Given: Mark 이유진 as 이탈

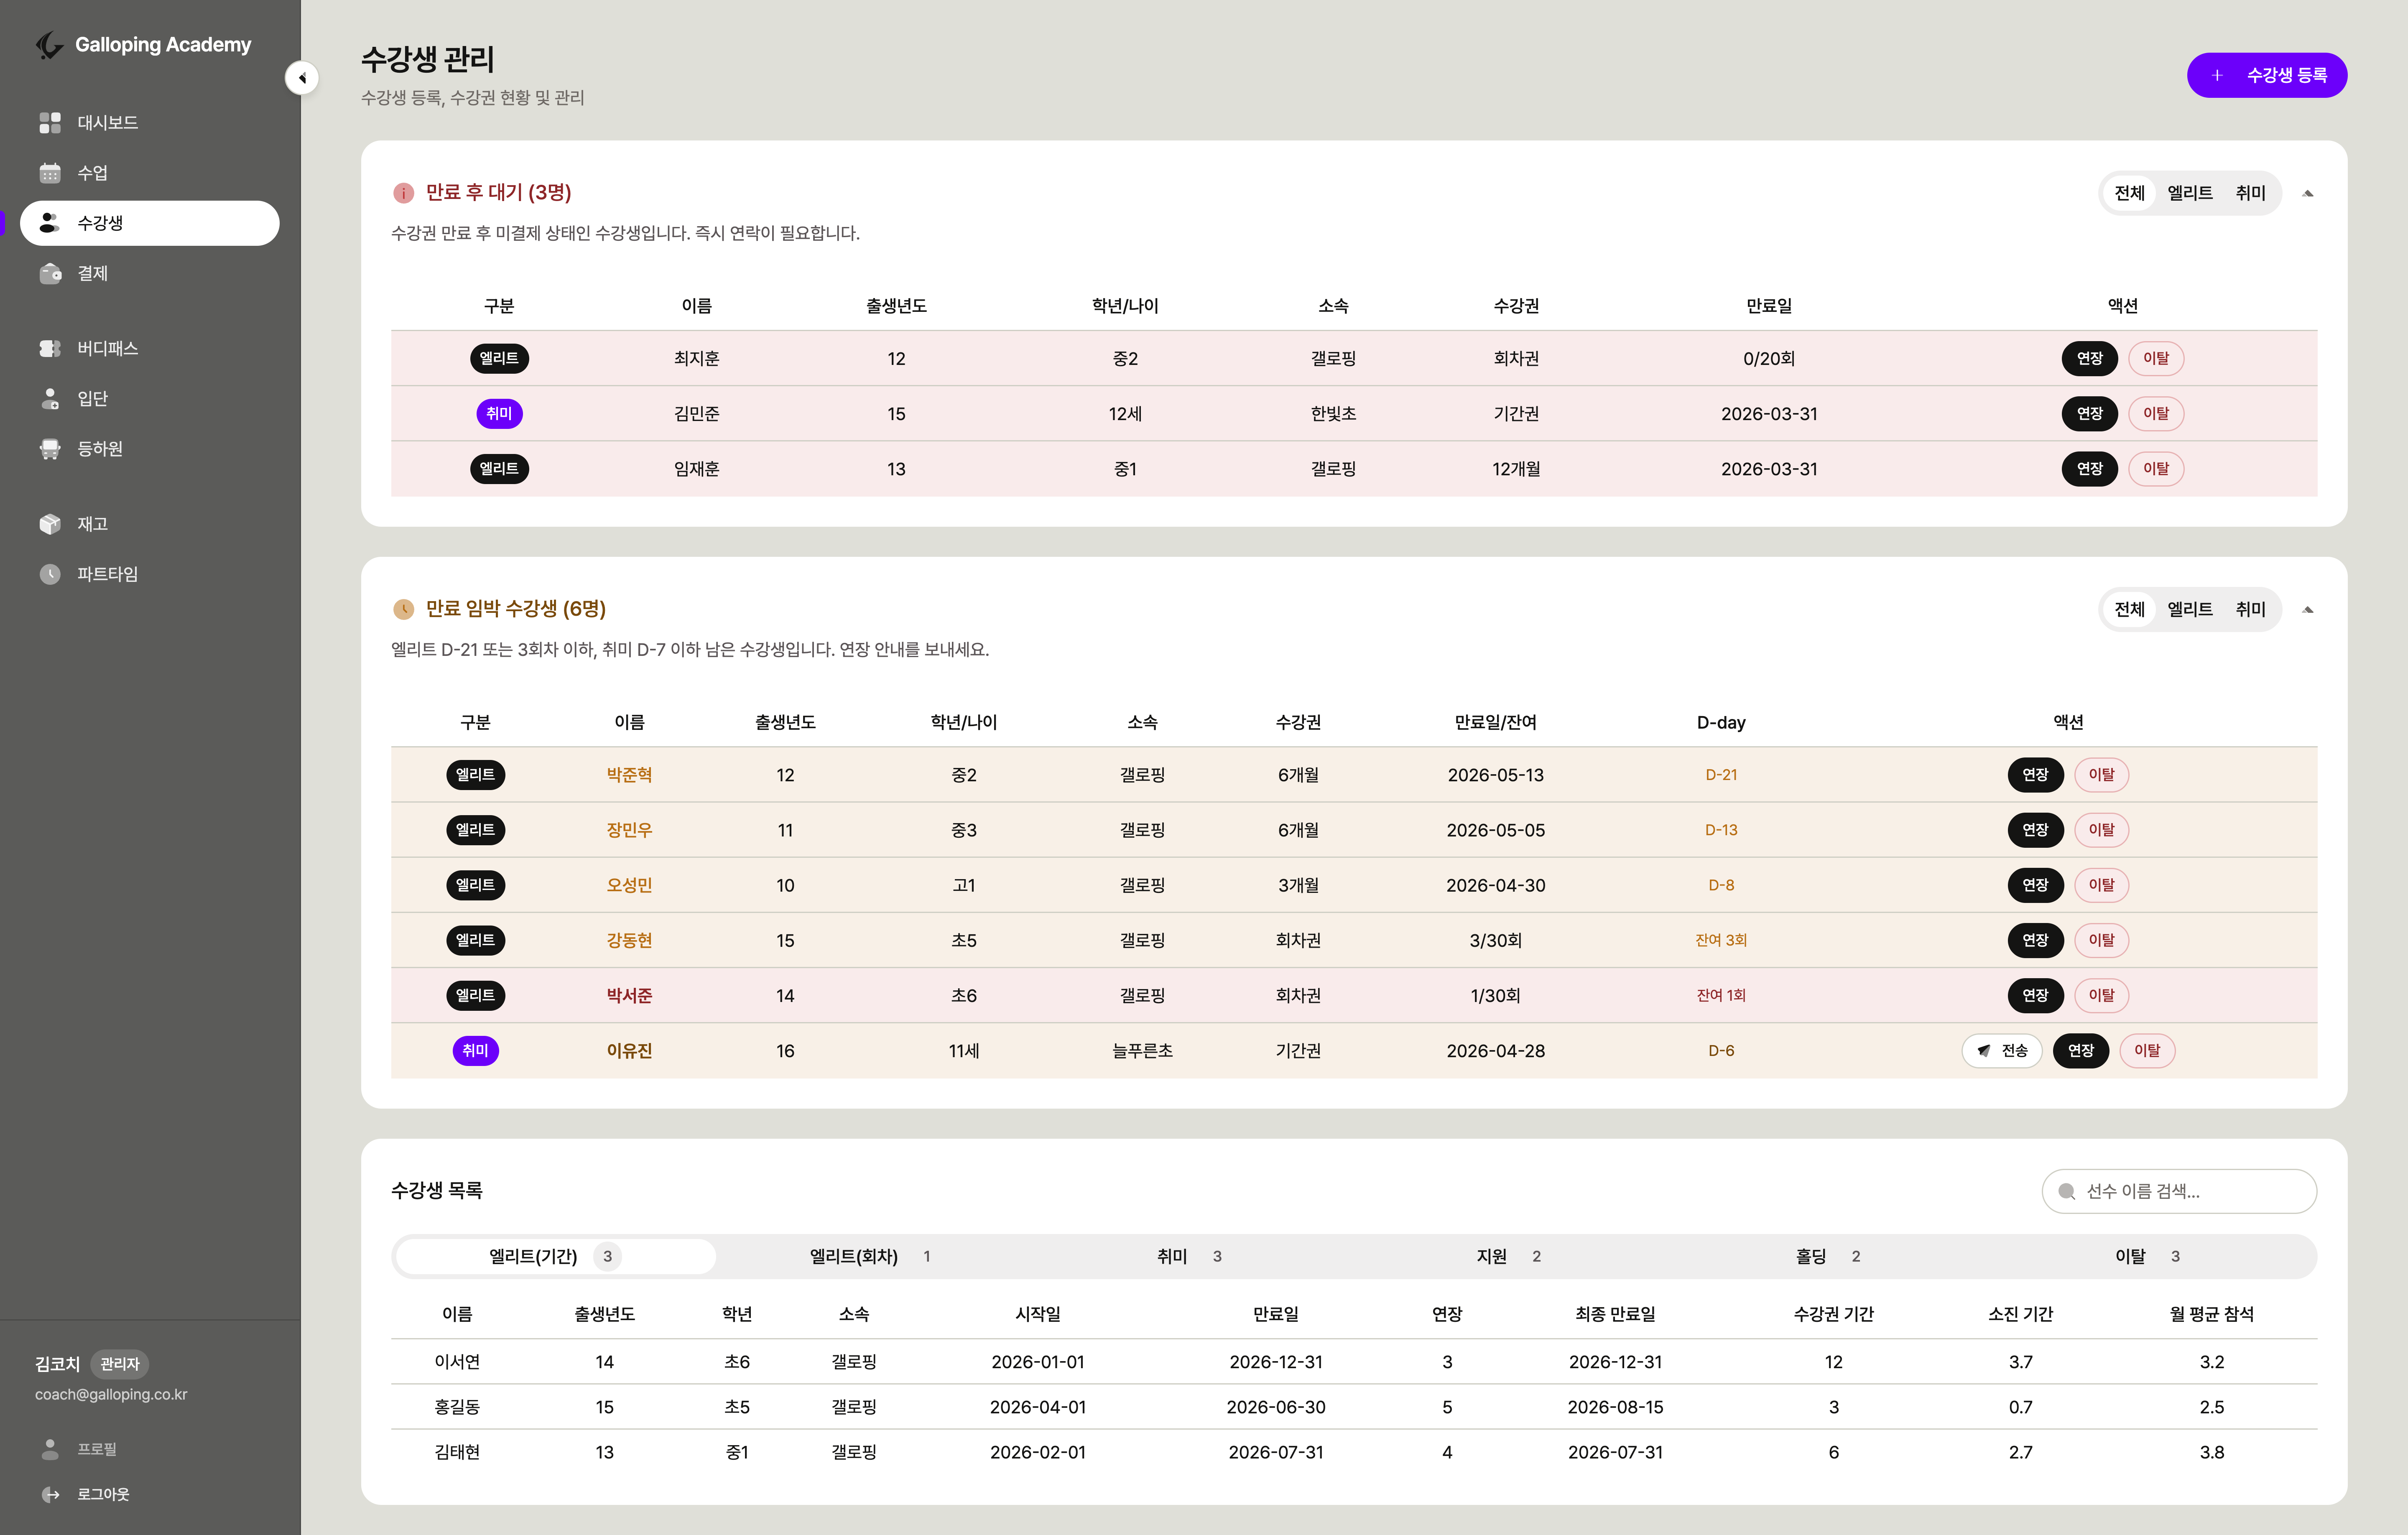Looking at the screenshot, I should point(2147,1050).
